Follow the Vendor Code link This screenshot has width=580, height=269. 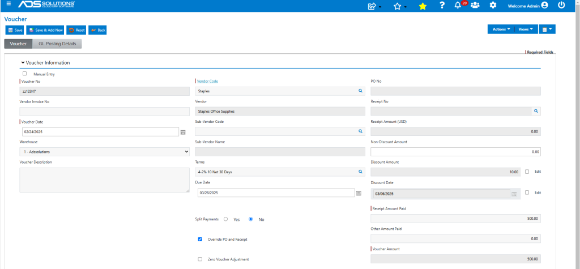tap(207, 81)
